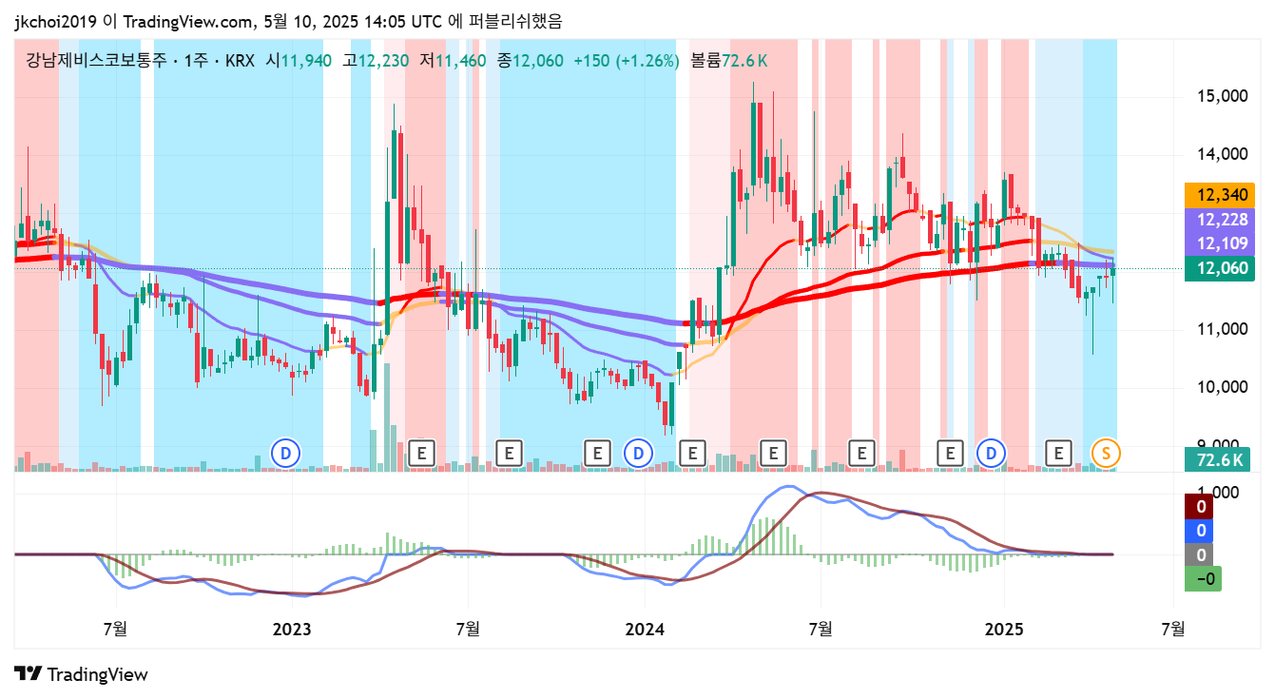Click the 15,000 price axis label
Screen dimensions: 1275x699
click(1224, 97)
